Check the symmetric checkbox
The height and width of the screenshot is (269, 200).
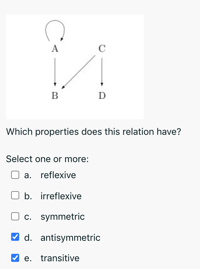15,216
